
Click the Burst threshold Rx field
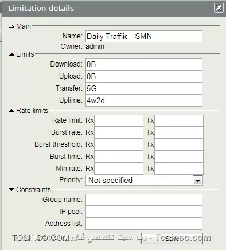119,144
